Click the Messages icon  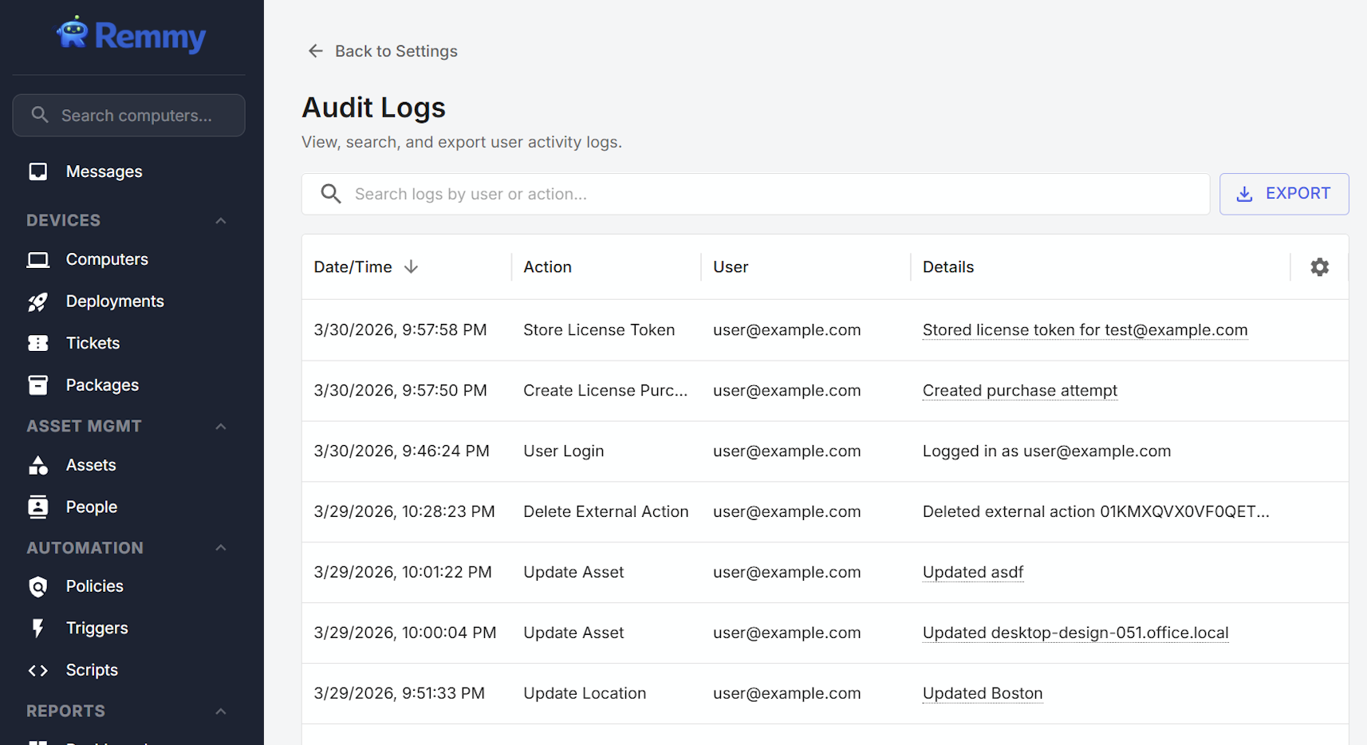37,171
